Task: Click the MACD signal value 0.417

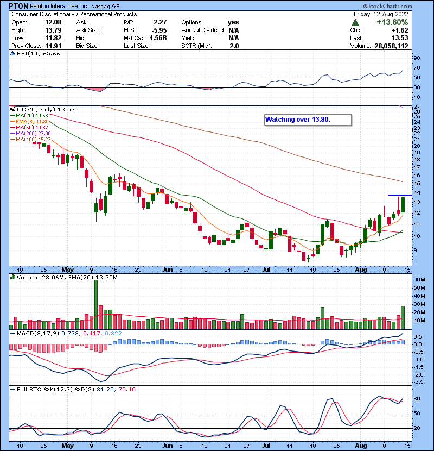Action: pos(92,334)
